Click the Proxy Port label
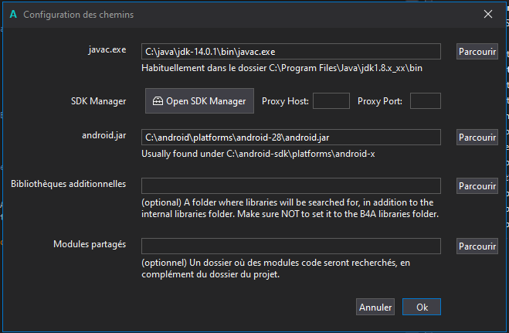 tap(380, 101)
